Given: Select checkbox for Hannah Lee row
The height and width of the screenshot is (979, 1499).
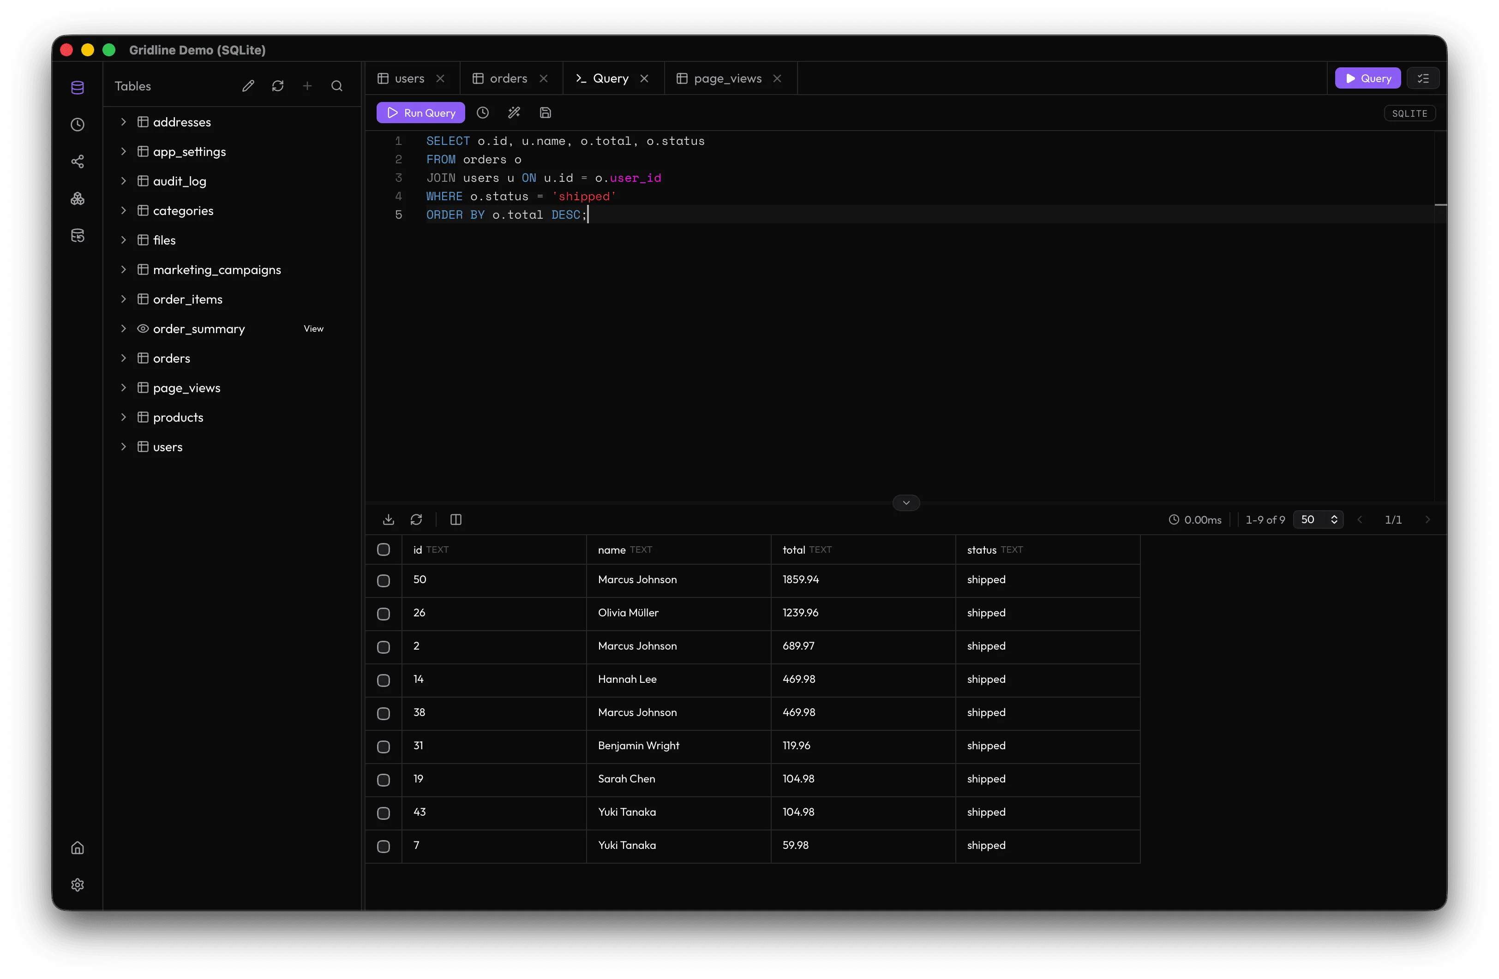Looking at the screenshot, I should 384,681.
